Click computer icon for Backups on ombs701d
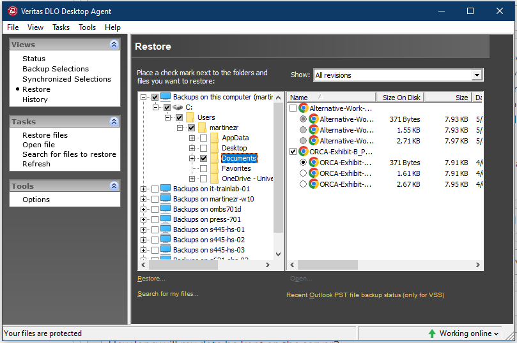Screen dimensions: 517x343 coord(165,209)
